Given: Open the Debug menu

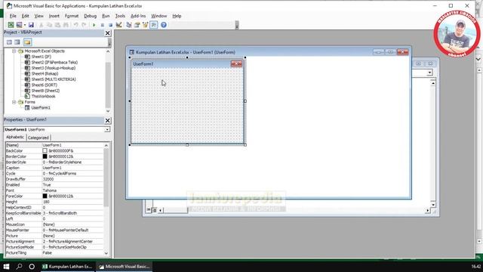Looking at the screenshot, I should pyautogui.click(x=90, y=16).
